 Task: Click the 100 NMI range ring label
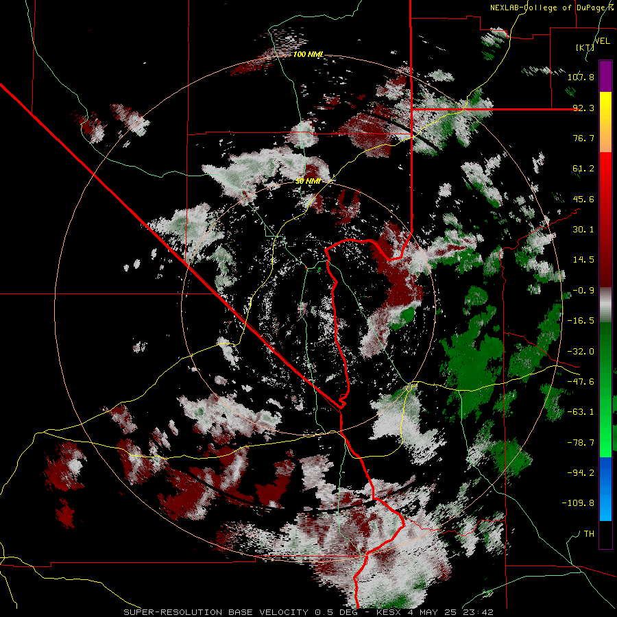[x=308, y=54]
